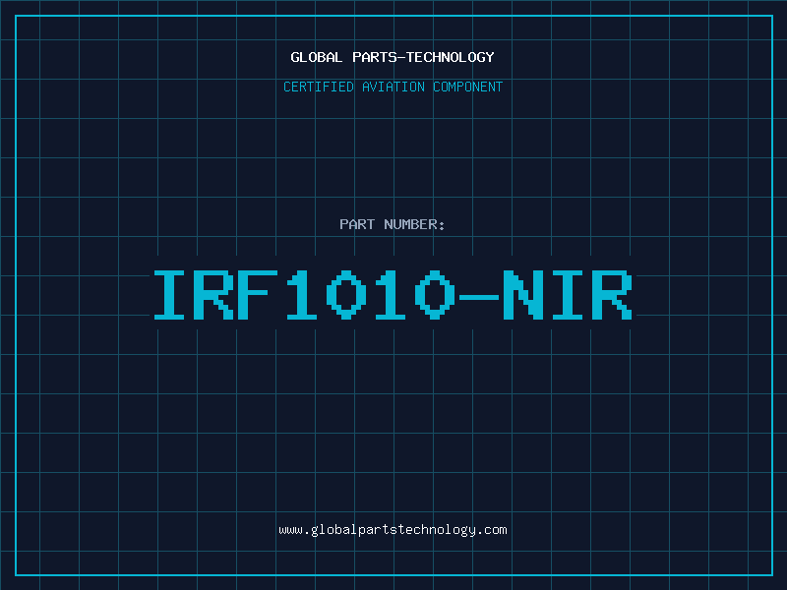Viewport: 787px width, 590px height.
Task: Click the final R of the part number
Action: (x=612, y=294)
